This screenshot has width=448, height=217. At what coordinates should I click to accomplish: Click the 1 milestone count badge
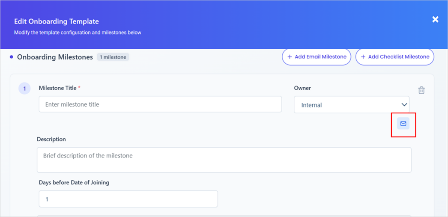click(x=113, y=57)
